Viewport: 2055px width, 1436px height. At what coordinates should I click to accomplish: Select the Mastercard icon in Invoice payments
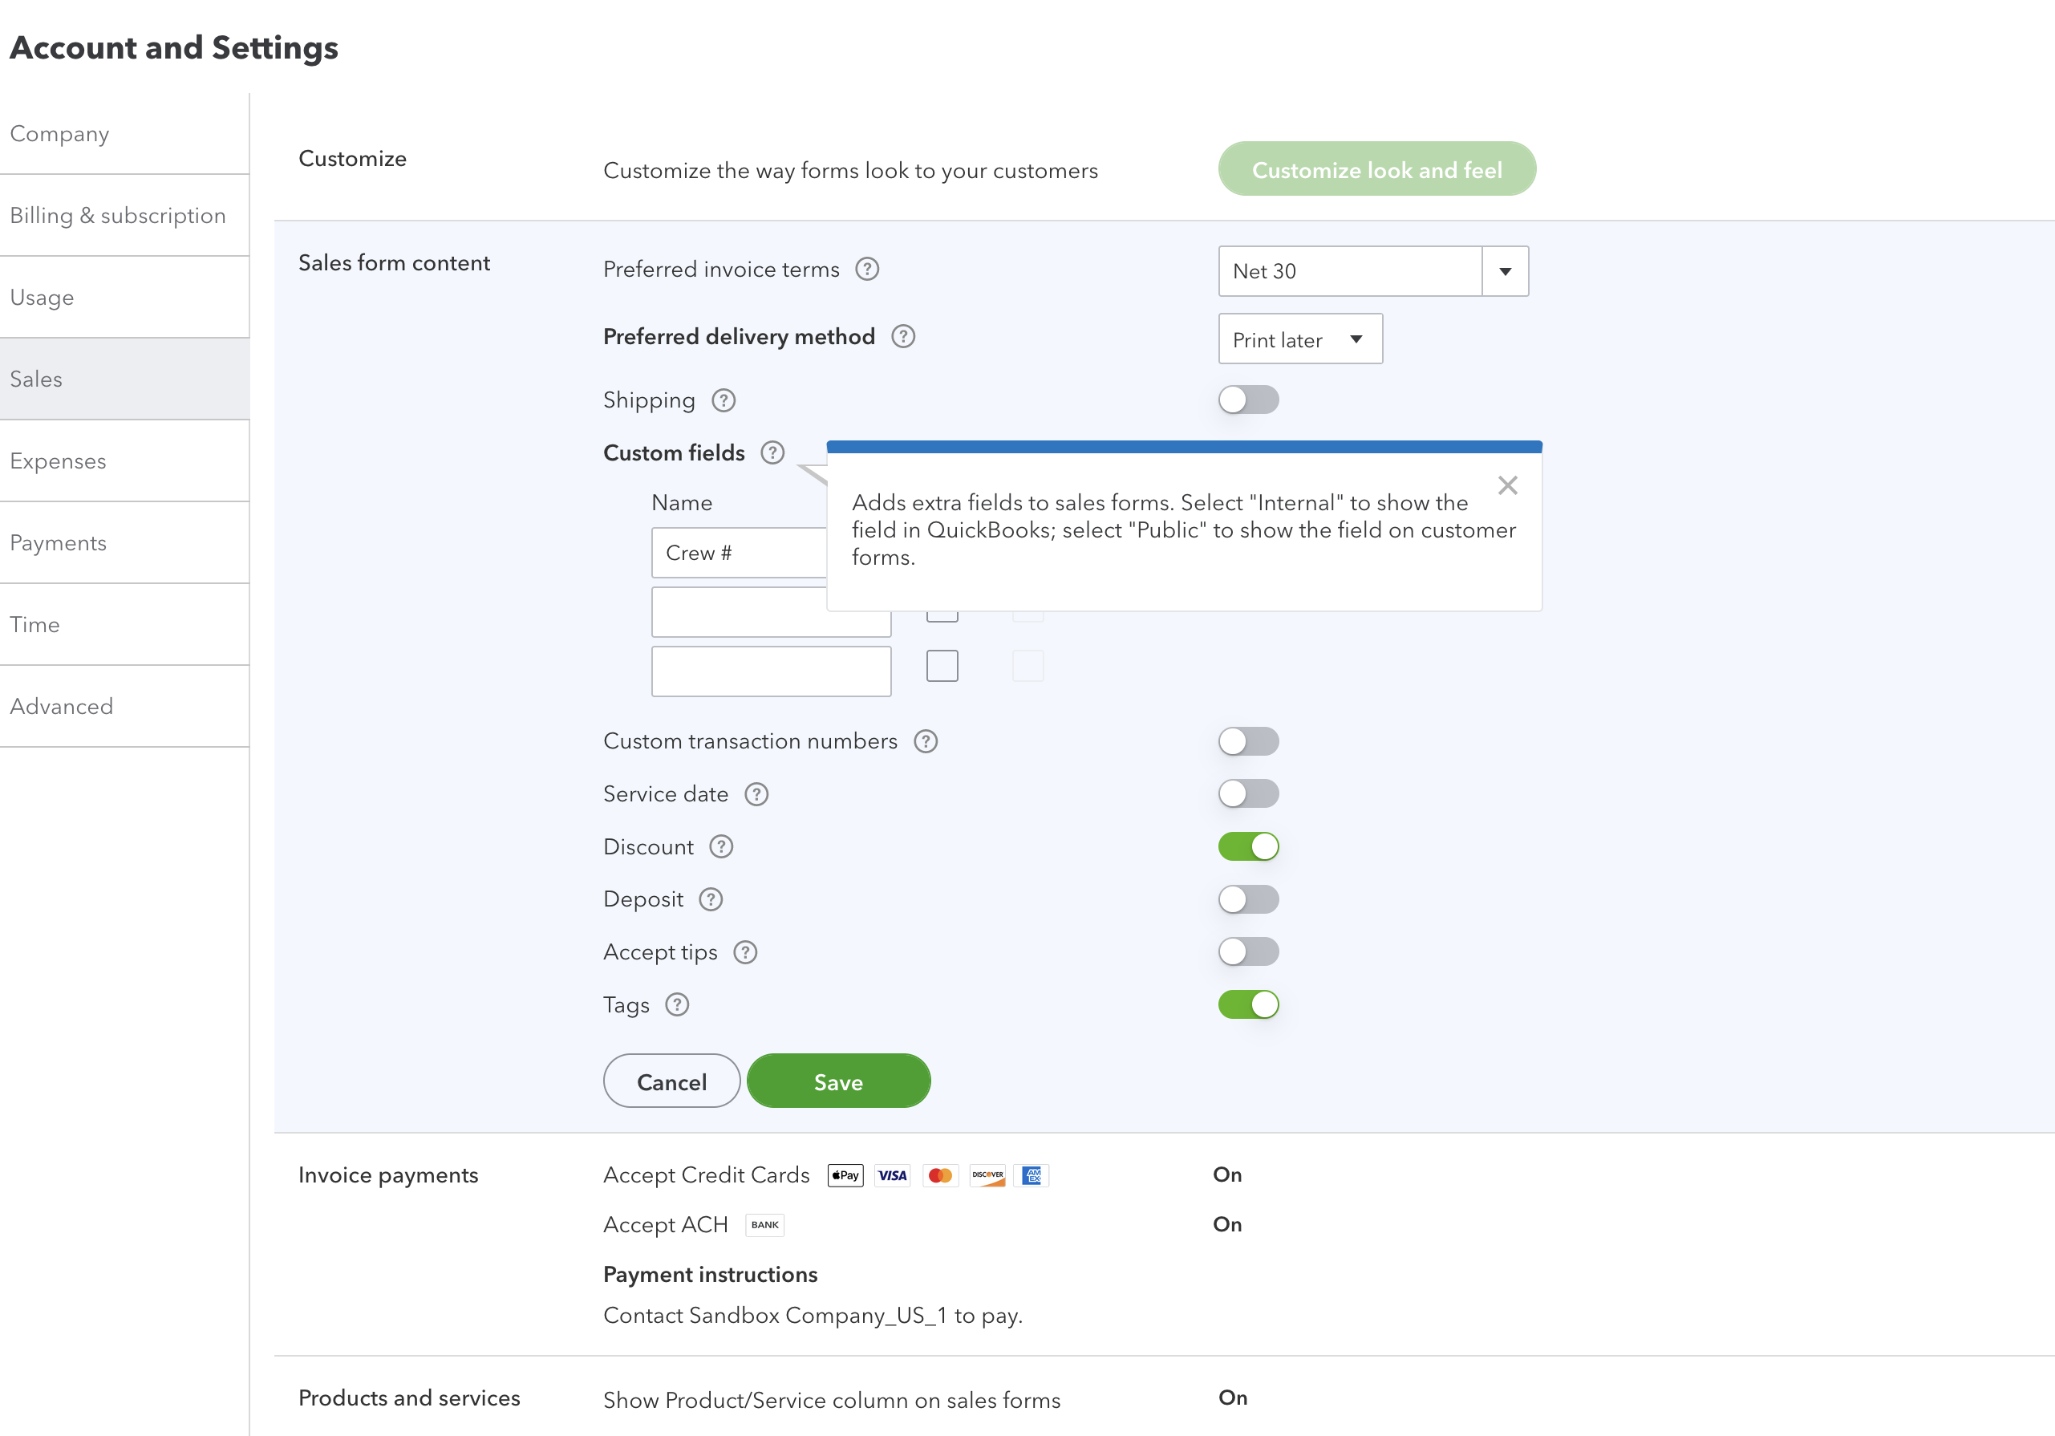940,1174
